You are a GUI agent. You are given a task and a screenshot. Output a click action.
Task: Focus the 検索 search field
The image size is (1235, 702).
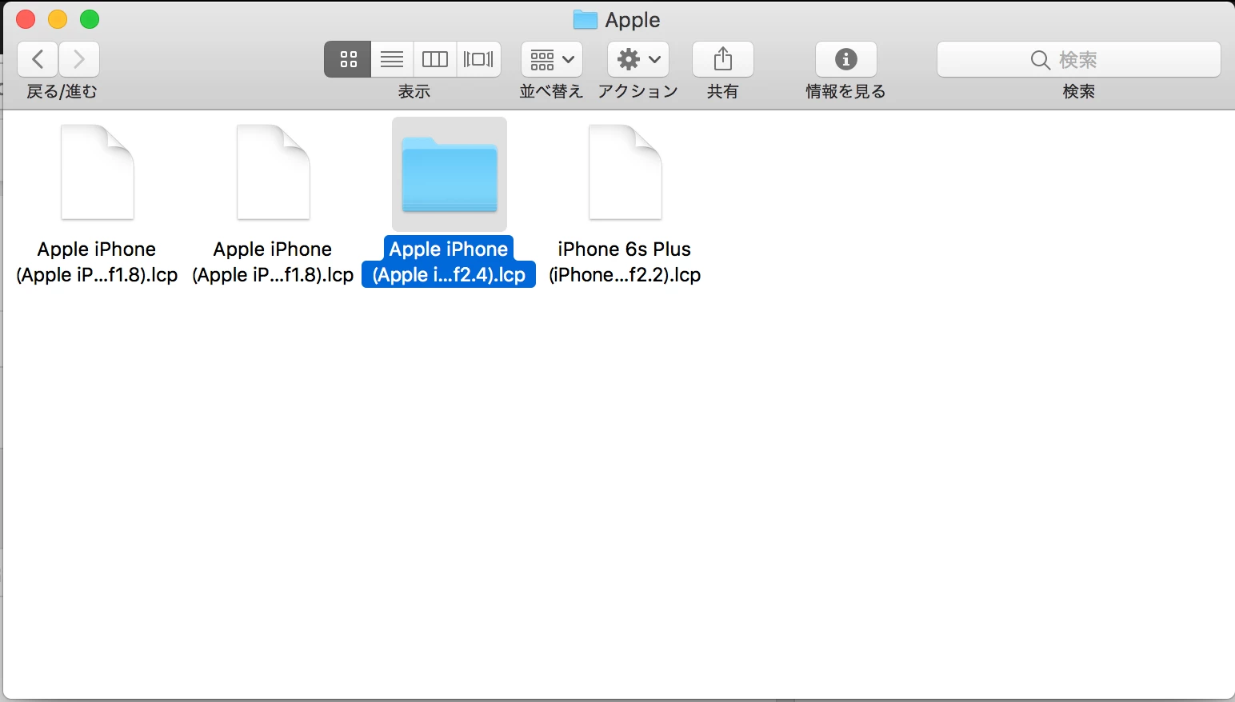pyautogui.click(x=1079, y=59)
